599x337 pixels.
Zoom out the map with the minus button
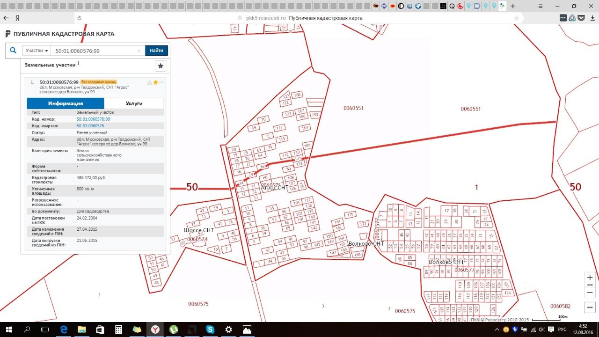coord(590,292)
